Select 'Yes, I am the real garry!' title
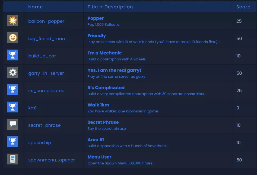 114,70
